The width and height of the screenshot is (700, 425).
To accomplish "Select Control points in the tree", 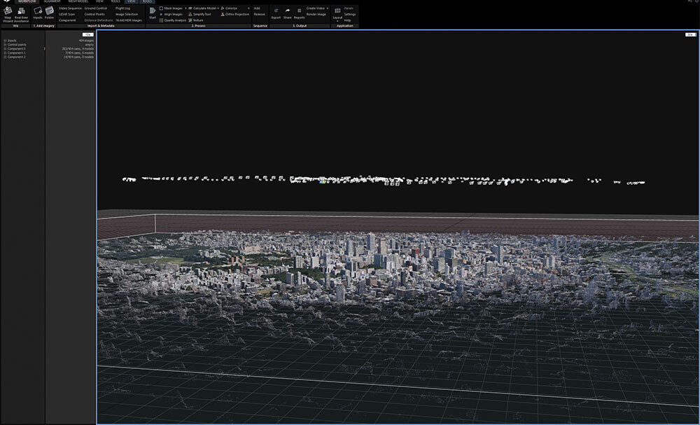I will pos(17,45).
